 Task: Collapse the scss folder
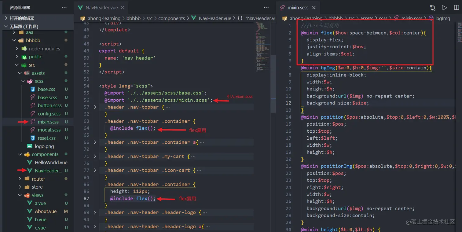click(x=23, y=81)
